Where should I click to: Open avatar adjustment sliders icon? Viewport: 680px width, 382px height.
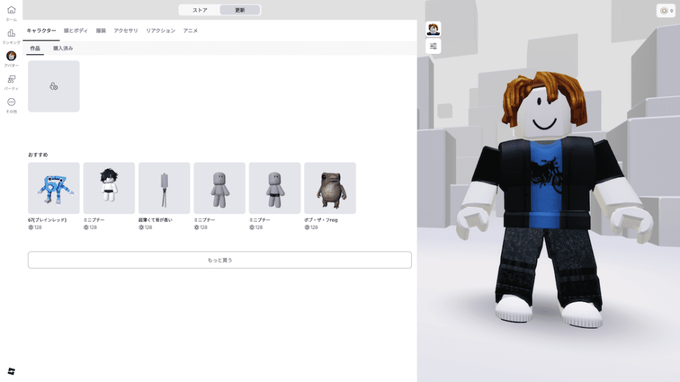(x=433, y=46)
